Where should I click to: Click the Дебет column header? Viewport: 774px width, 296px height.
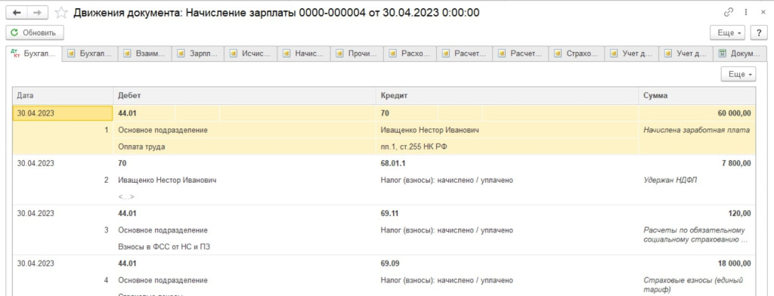[x=245, y=96]
